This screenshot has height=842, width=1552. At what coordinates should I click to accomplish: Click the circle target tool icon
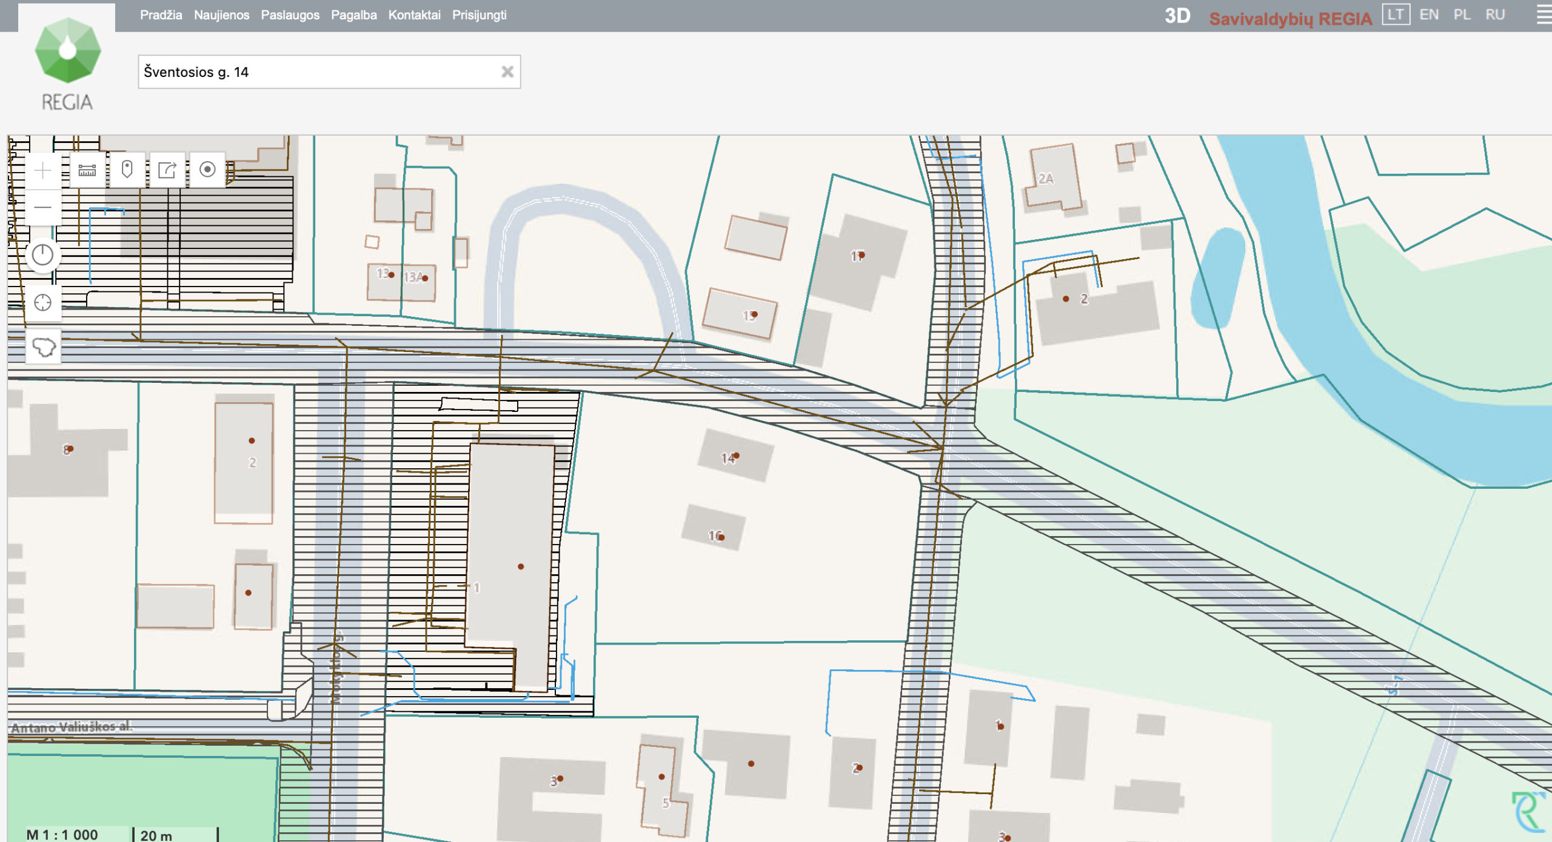coord(207,170)
